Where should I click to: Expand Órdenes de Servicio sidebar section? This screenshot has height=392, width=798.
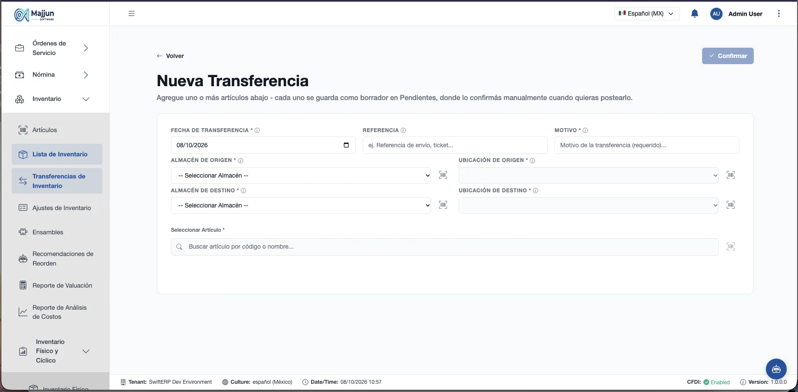click(x=55, y=48)
